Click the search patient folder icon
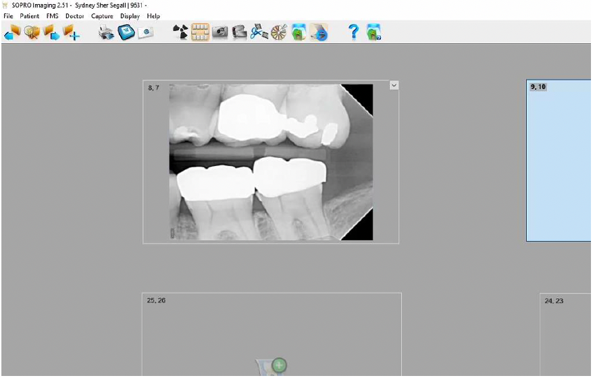 32,32
